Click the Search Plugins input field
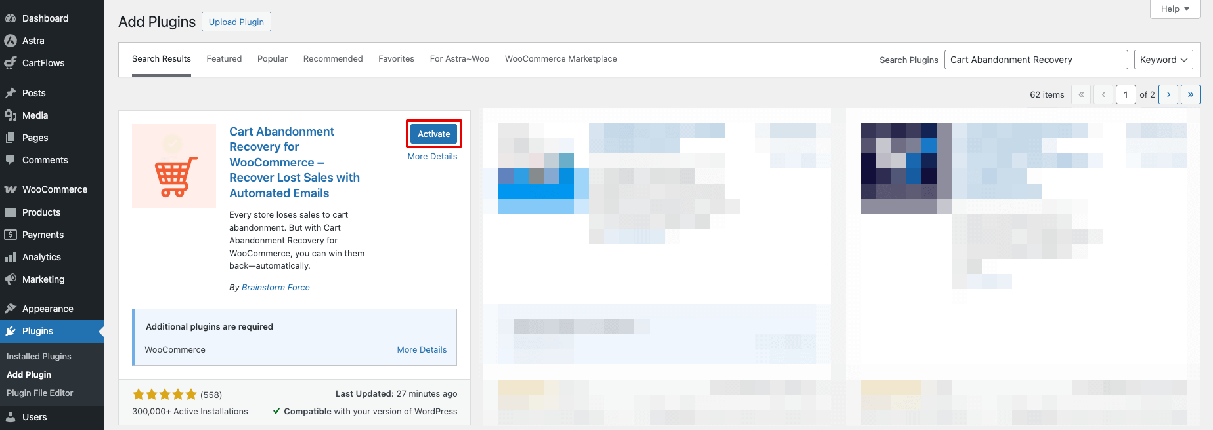Image resolution: width=1213 pixels, height=430 pixels. (1036, 60)
